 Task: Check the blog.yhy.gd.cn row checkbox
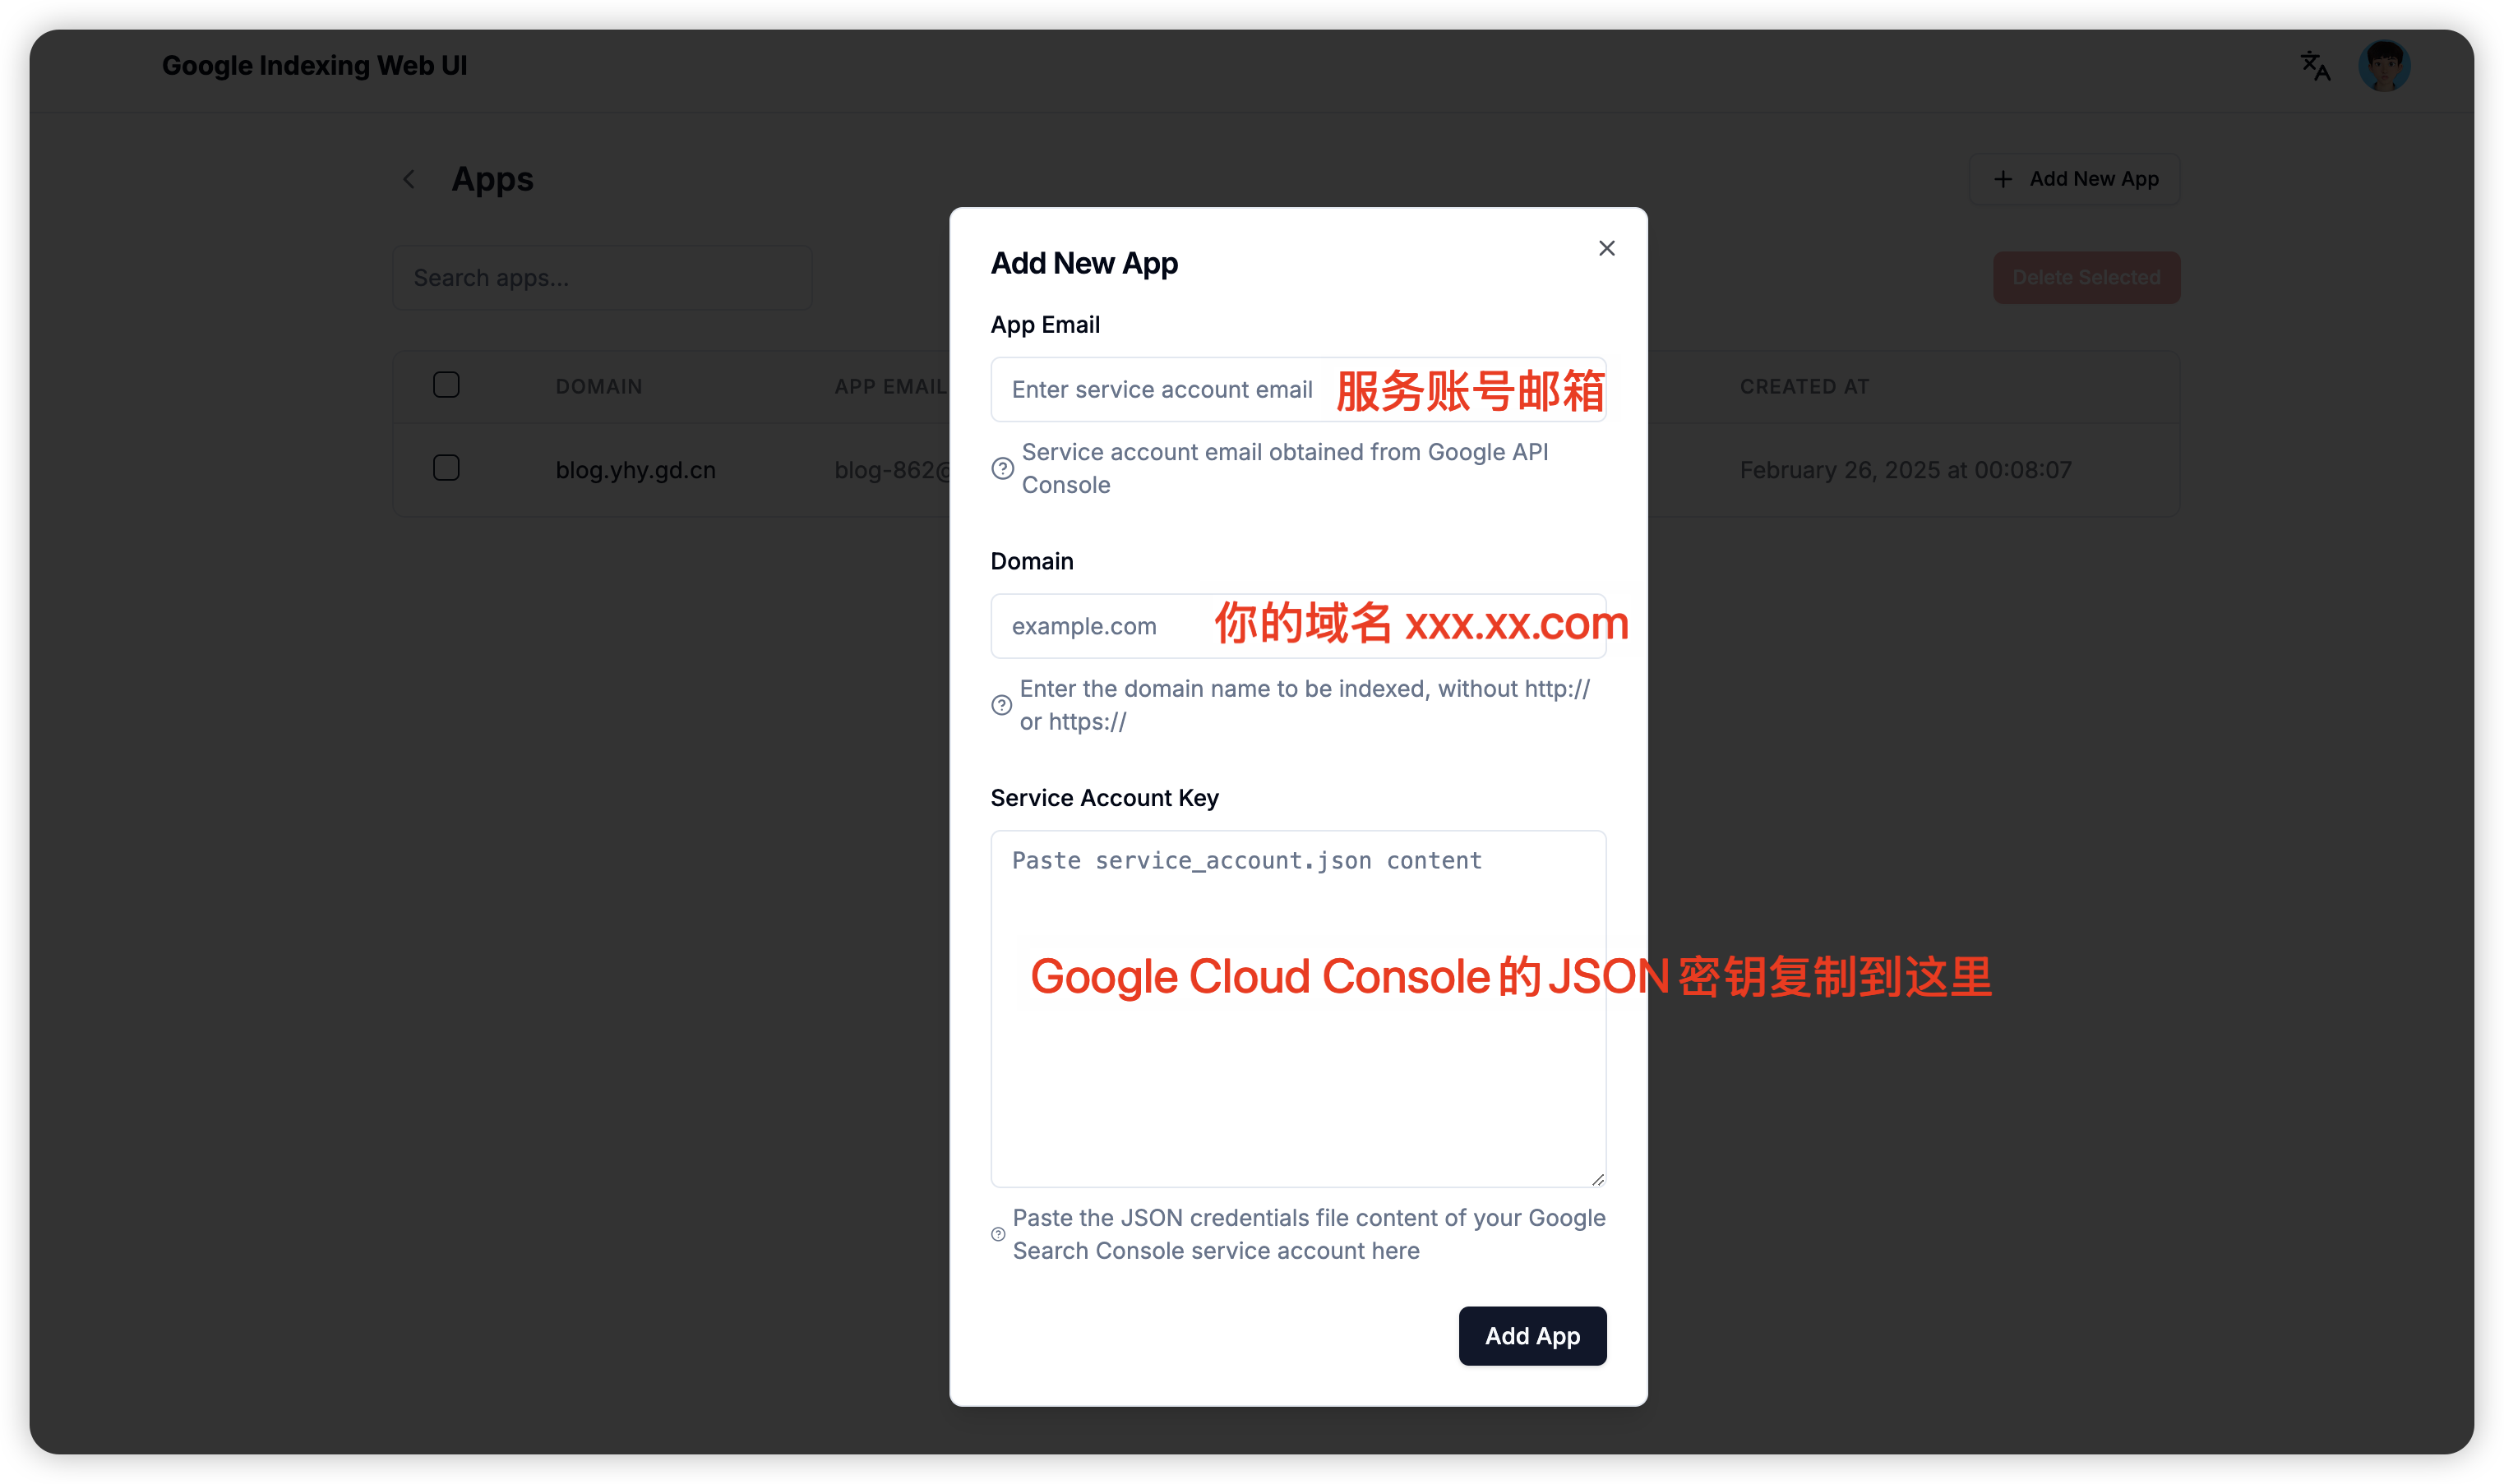pos(446,468)
